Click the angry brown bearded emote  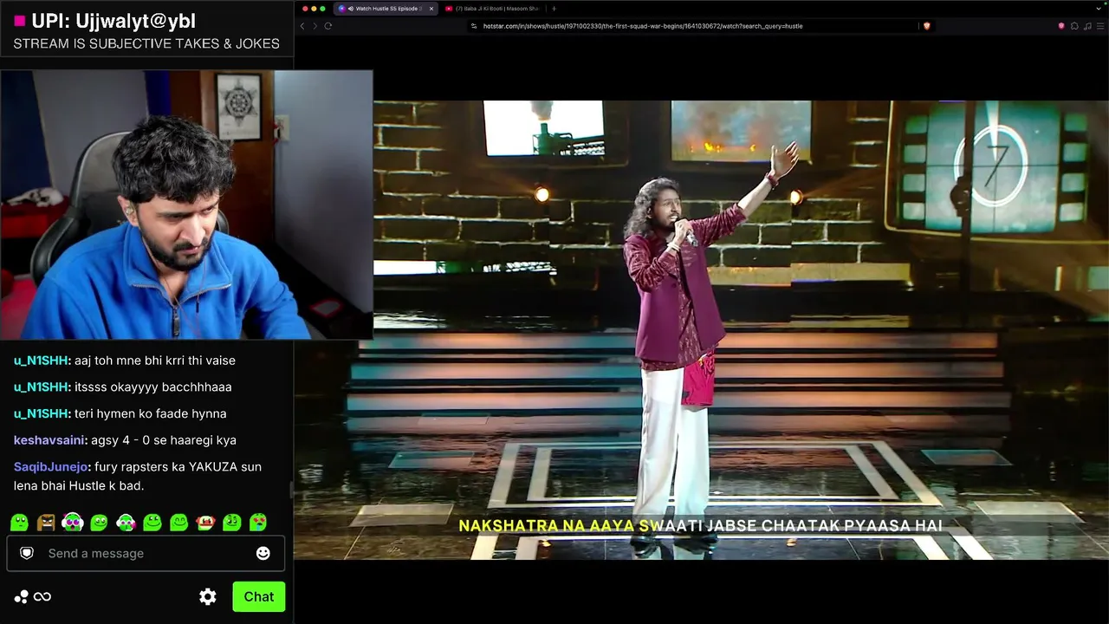tap(46, 523)
